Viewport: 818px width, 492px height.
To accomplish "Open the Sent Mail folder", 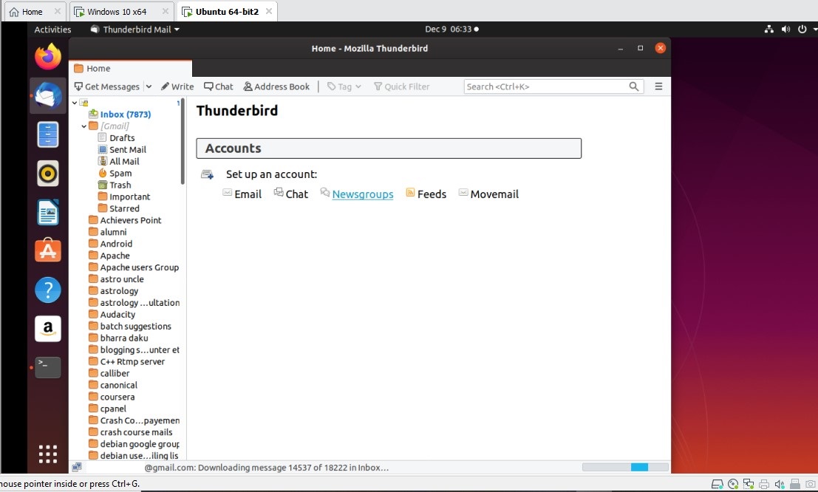I will coord(128,150).
